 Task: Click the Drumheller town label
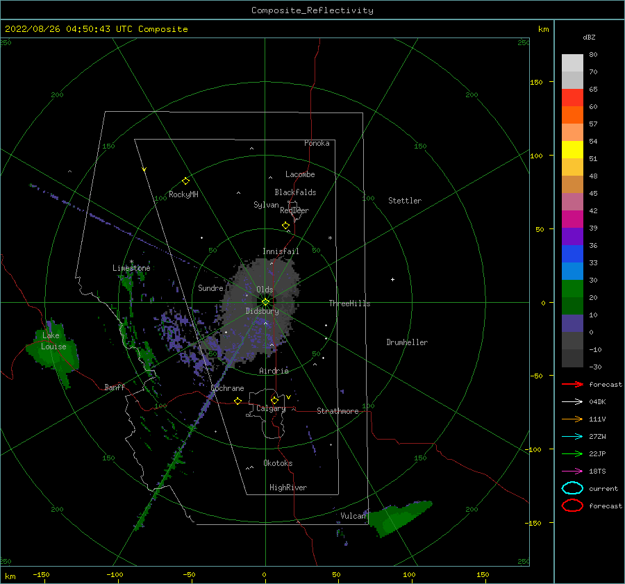tap(407, 342)
